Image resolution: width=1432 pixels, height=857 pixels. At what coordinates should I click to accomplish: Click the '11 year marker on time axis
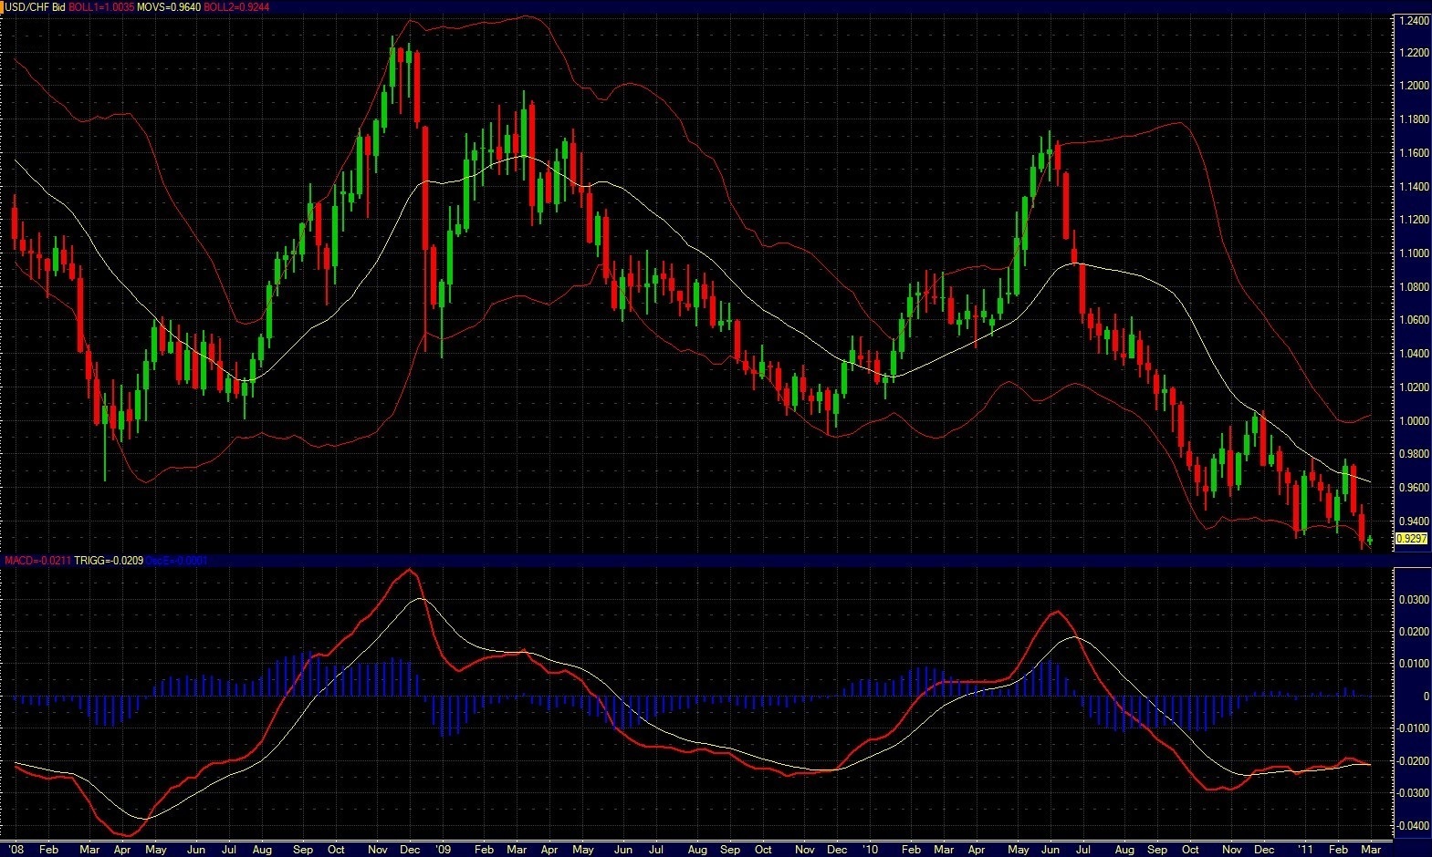pyautogui.click(x=1303, y=849)
